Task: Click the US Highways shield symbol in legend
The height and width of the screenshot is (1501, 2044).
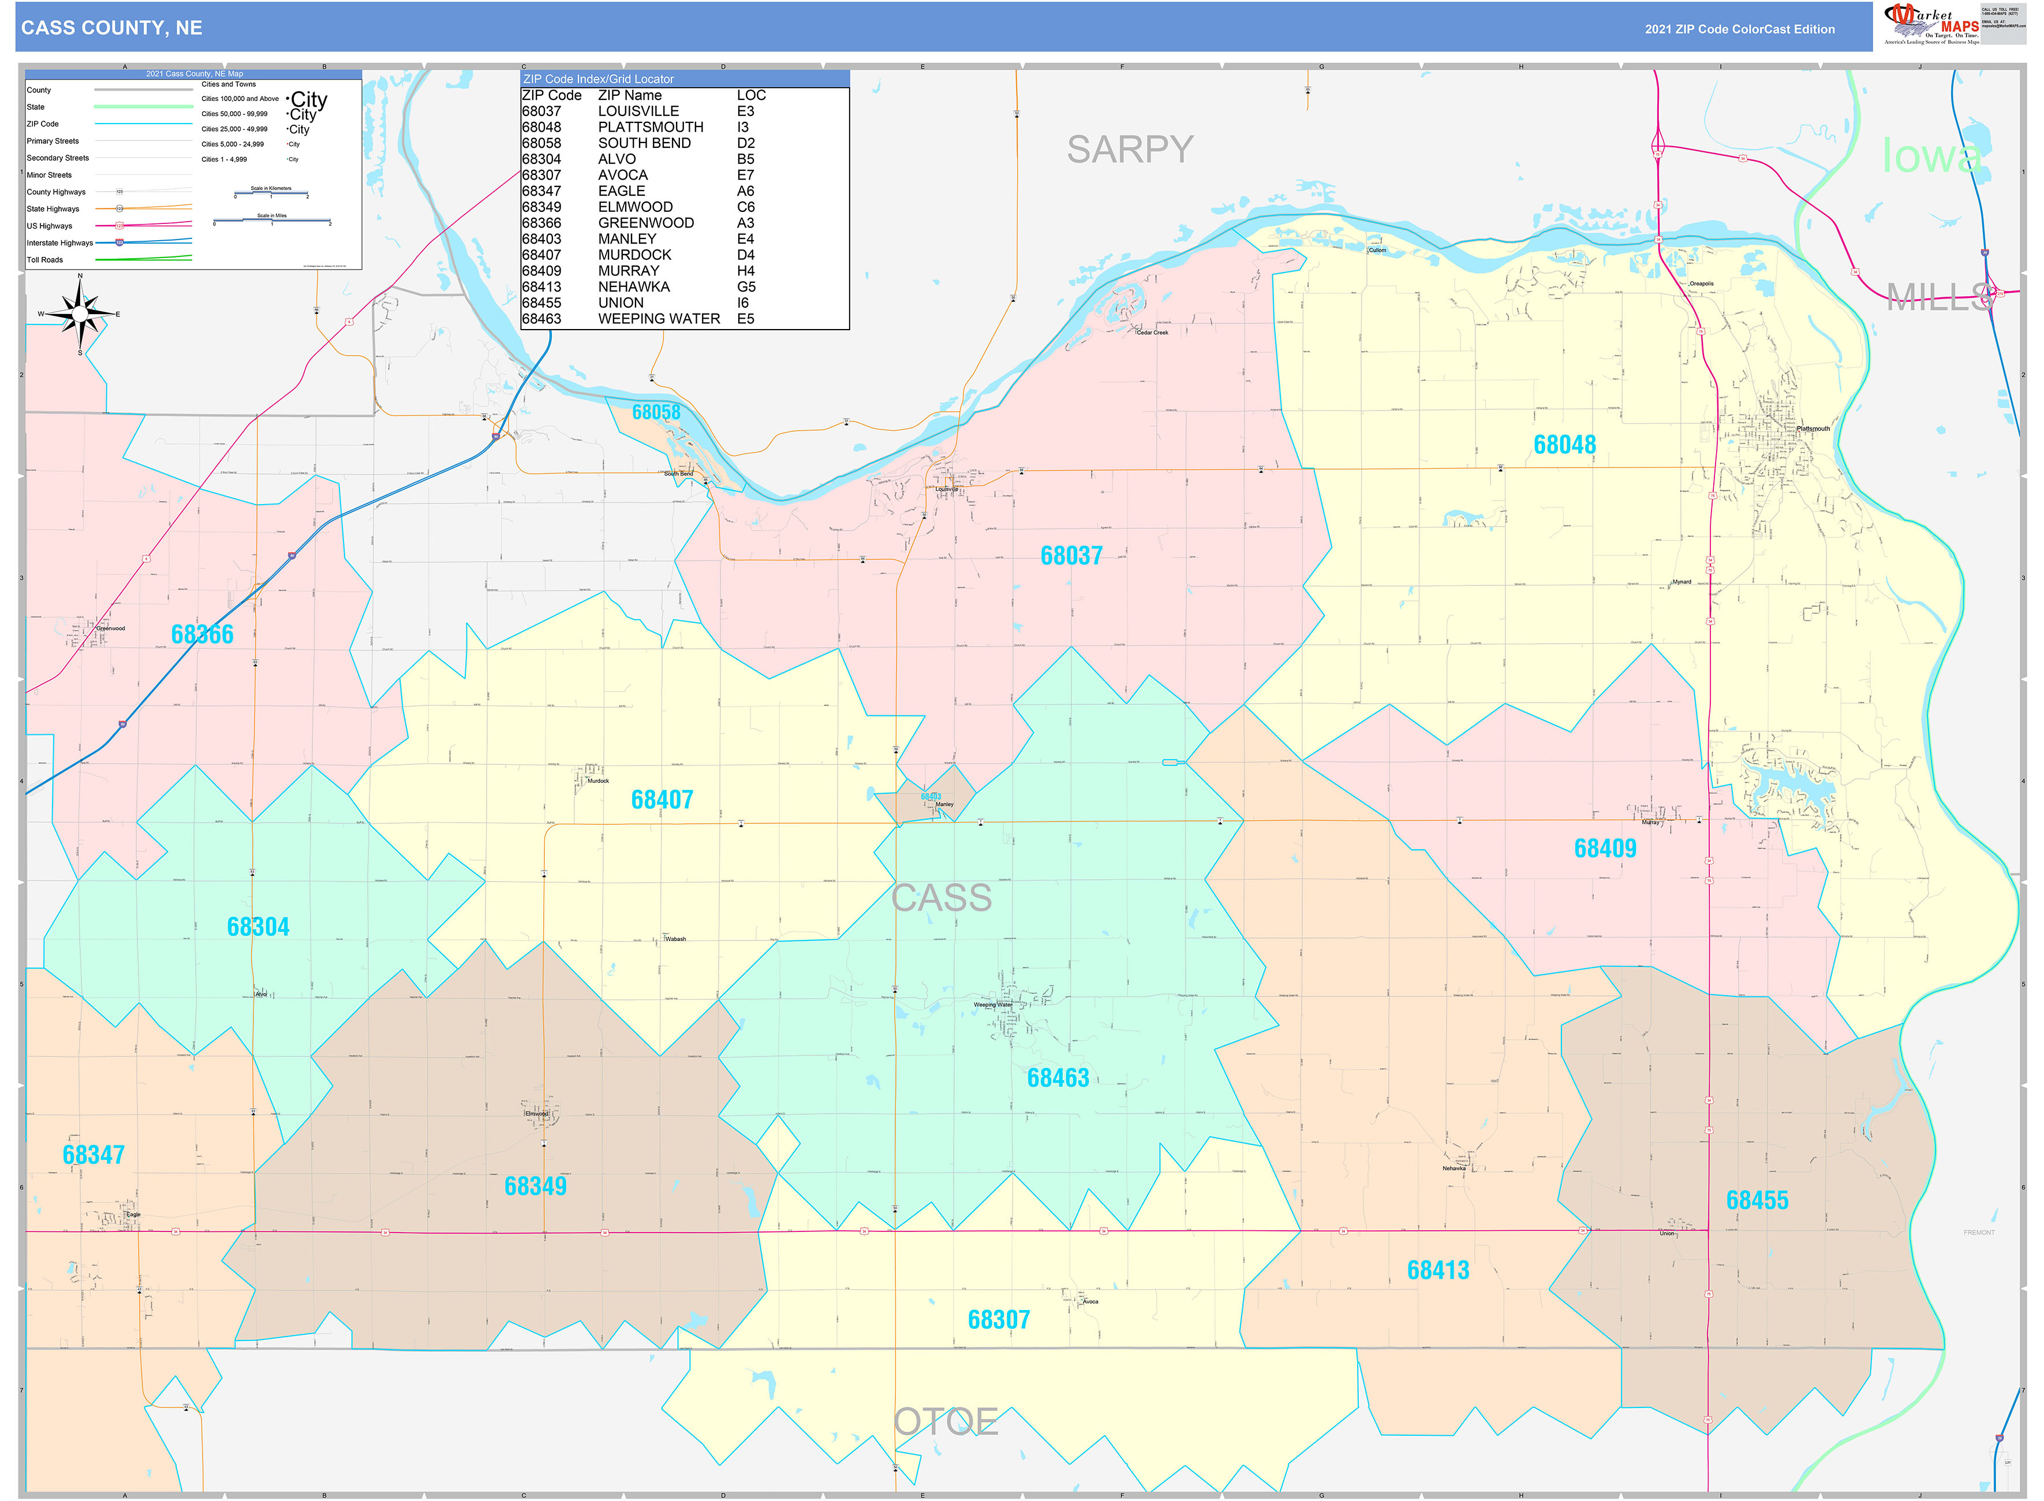Action: [x=119, y=225]
